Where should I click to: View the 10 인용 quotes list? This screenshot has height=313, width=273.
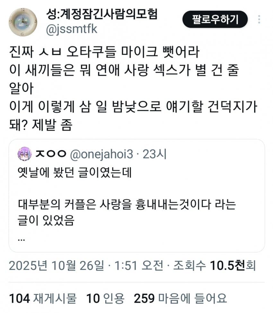tap(105, 299)
